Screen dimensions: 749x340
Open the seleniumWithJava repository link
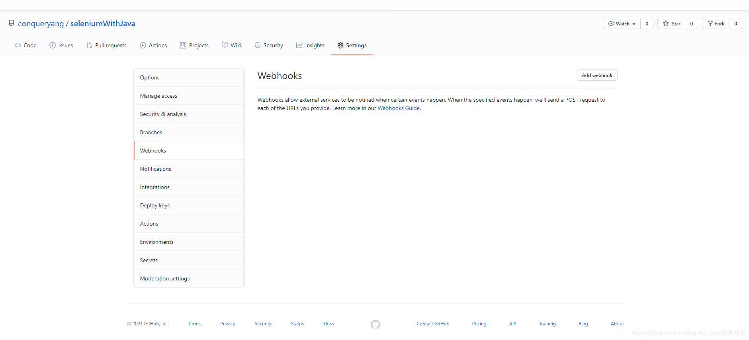coord(103,23)
